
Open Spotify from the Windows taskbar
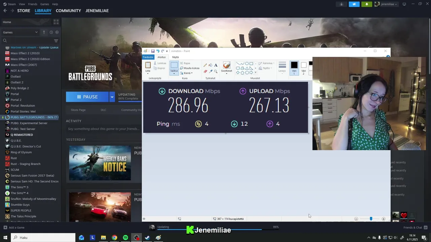(x=125, y=238)
